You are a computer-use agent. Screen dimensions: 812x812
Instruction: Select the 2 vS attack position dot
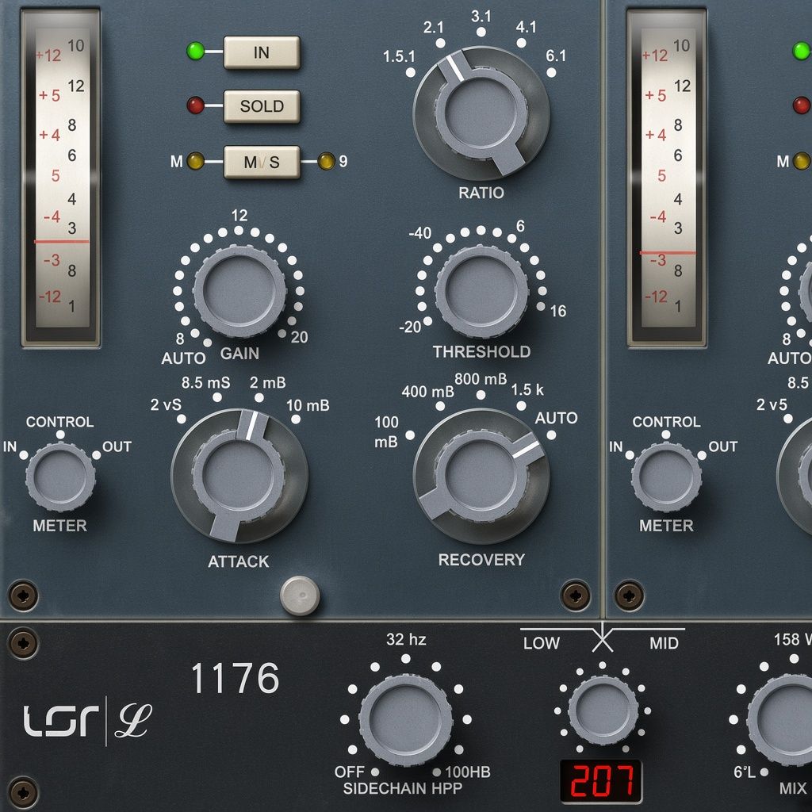point(182,419)
